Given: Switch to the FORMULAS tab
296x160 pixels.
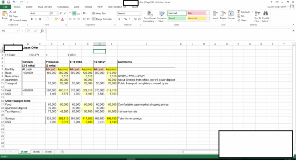Looking at the screenshot, I should [63, 7].
